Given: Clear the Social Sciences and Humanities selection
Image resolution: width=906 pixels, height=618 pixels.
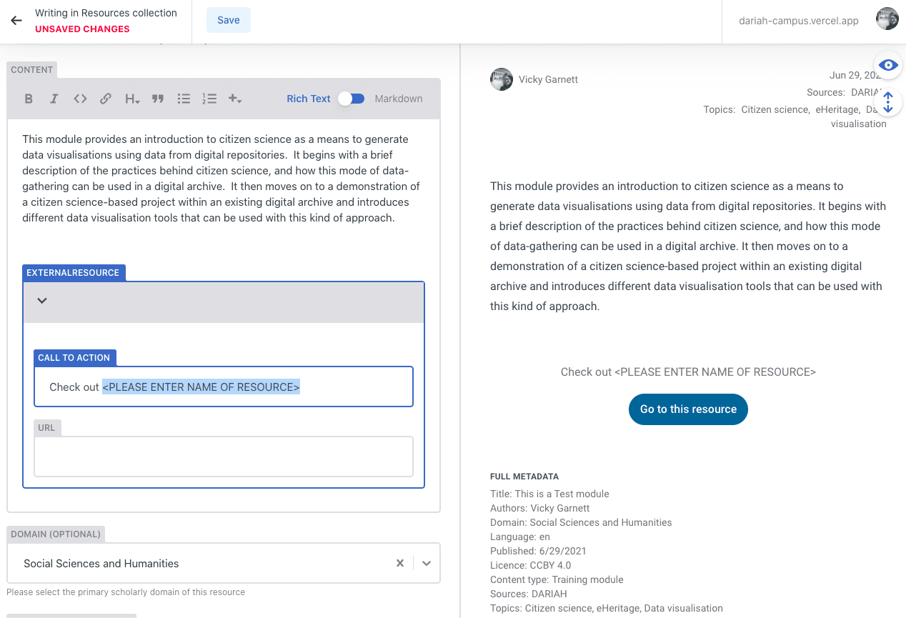Looking at the screenshot, I should (x=400, y=563).
